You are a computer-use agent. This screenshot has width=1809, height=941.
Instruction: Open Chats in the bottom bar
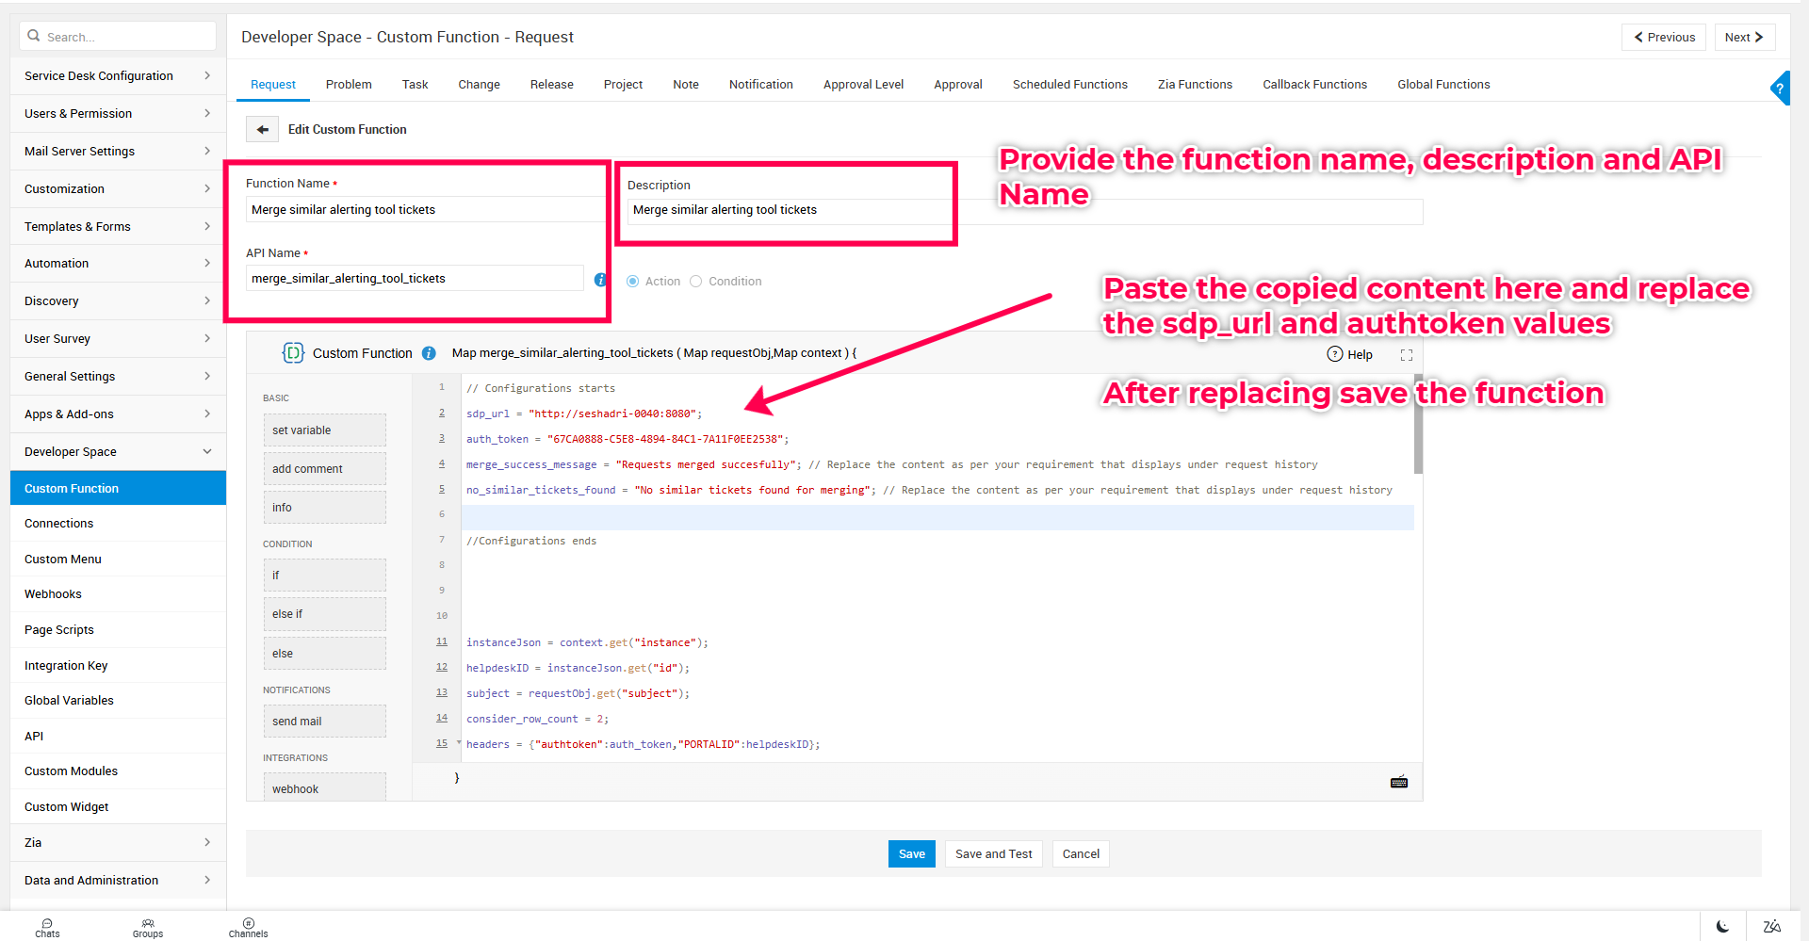pyautogui.click(x=47, y=927)
